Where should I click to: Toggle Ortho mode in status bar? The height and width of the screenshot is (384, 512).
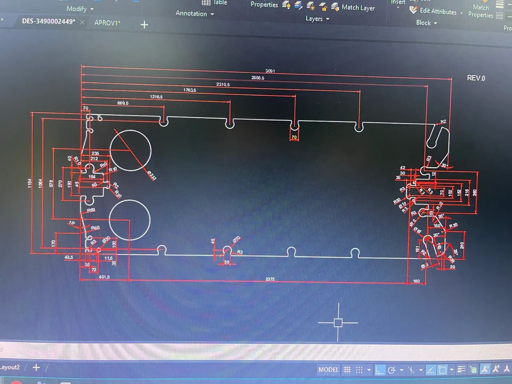click(x=380, y=370)
